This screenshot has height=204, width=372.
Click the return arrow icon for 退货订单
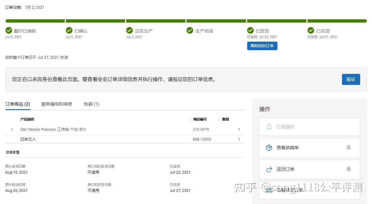pos(269,169)
